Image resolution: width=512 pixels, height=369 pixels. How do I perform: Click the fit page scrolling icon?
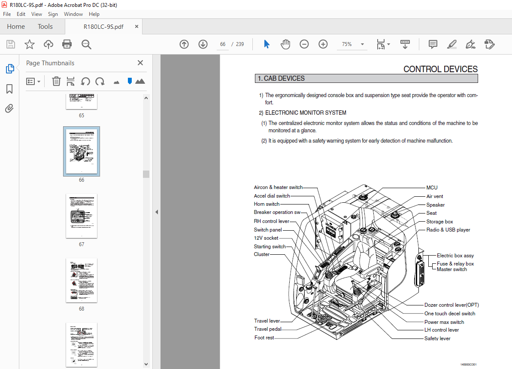coord(381,44)
